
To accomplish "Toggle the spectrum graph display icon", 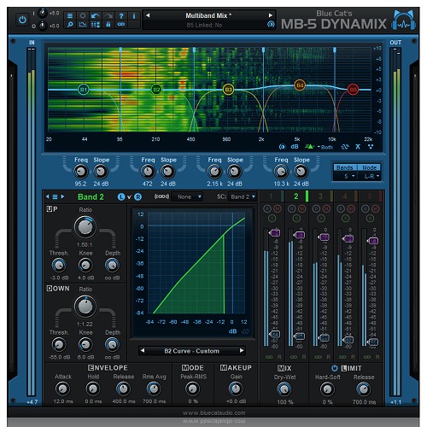I will click(x=83, y=25).
